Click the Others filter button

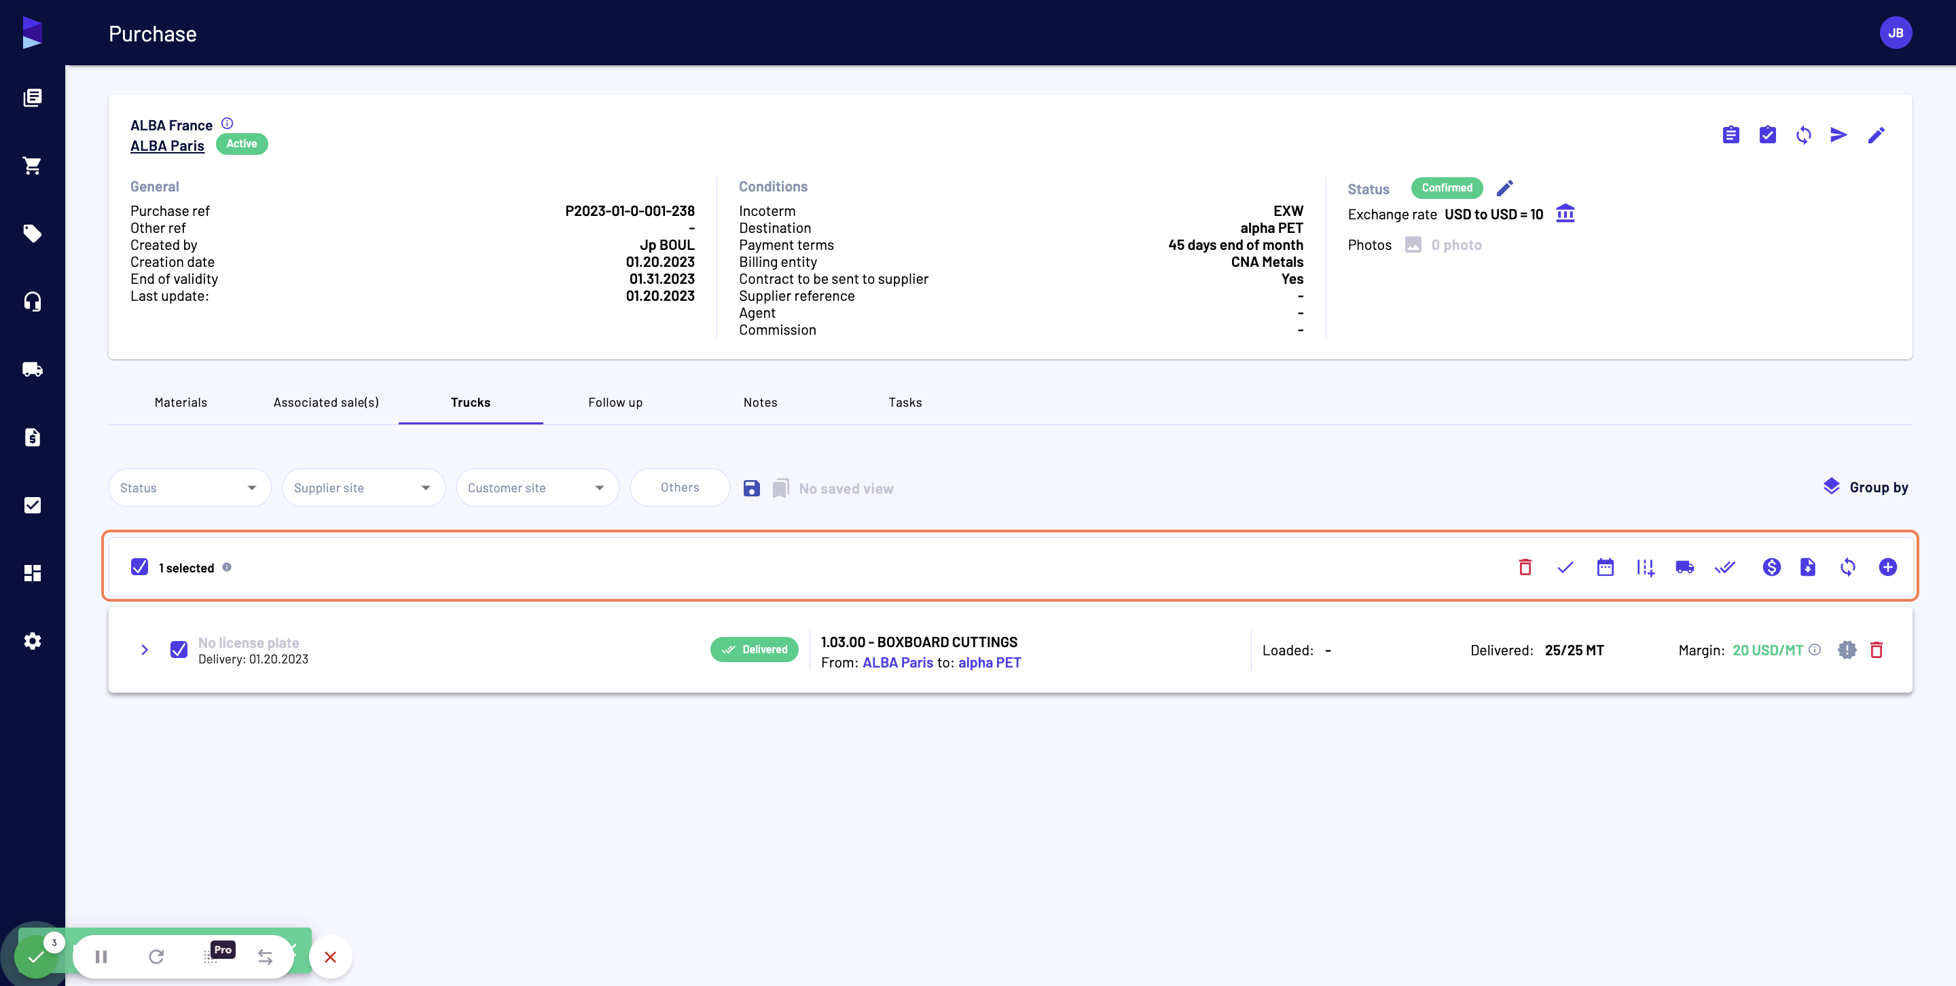(x=680, y=488)
